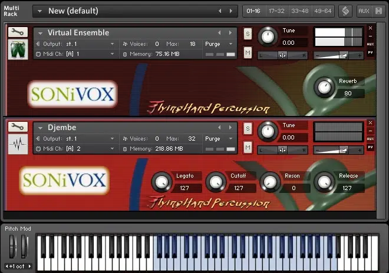This screenshot has height=273, width=389.
Task: Click the Pitch wheel
Action: [12, 247]
